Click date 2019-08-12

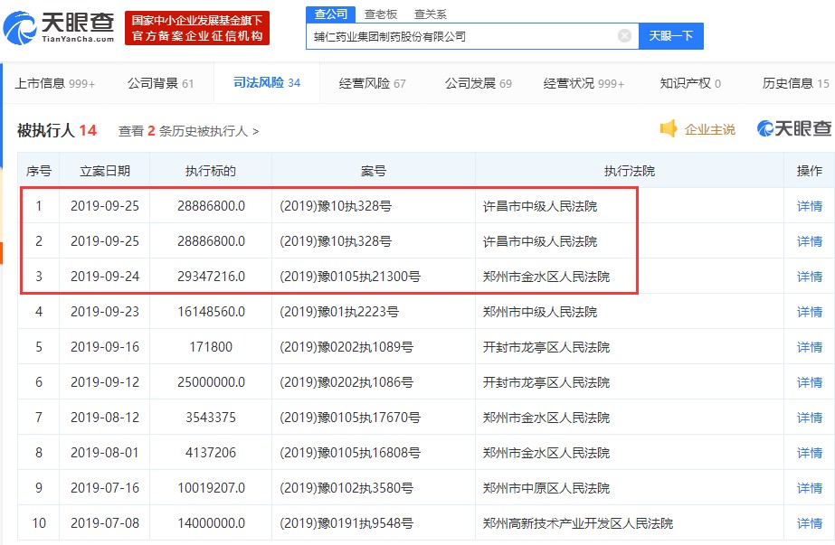coord(105,418)
